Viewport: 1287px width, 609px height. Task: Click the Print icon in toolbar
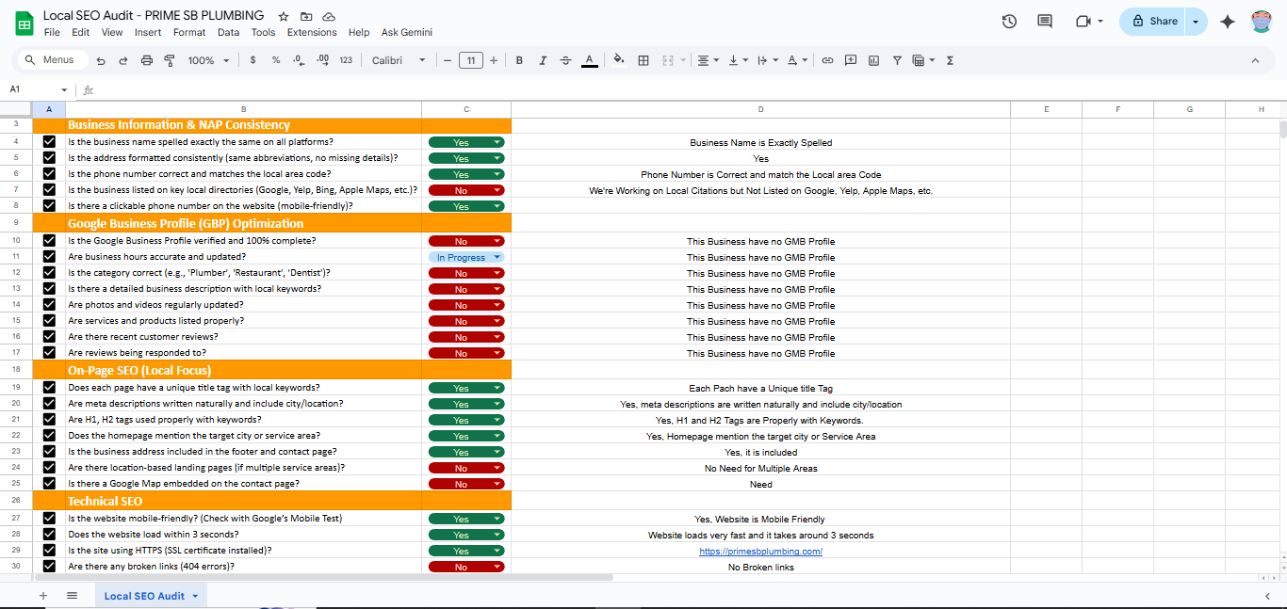click(x=146, y=60)
